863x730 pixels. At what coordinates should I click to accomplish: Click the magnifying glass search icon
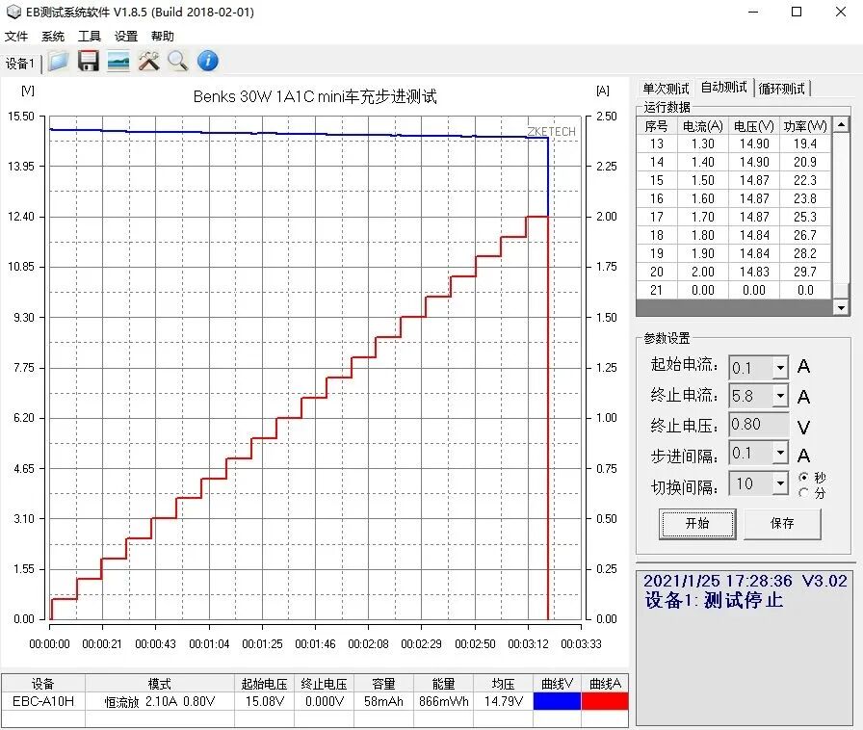coord(178,61)
